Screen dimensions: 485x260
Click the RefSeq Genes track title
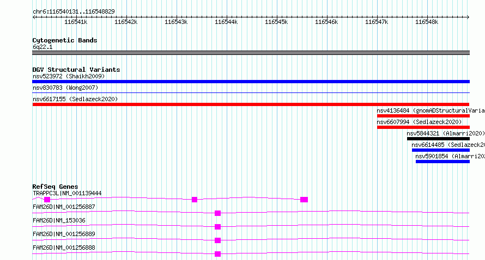coord(55,187)
